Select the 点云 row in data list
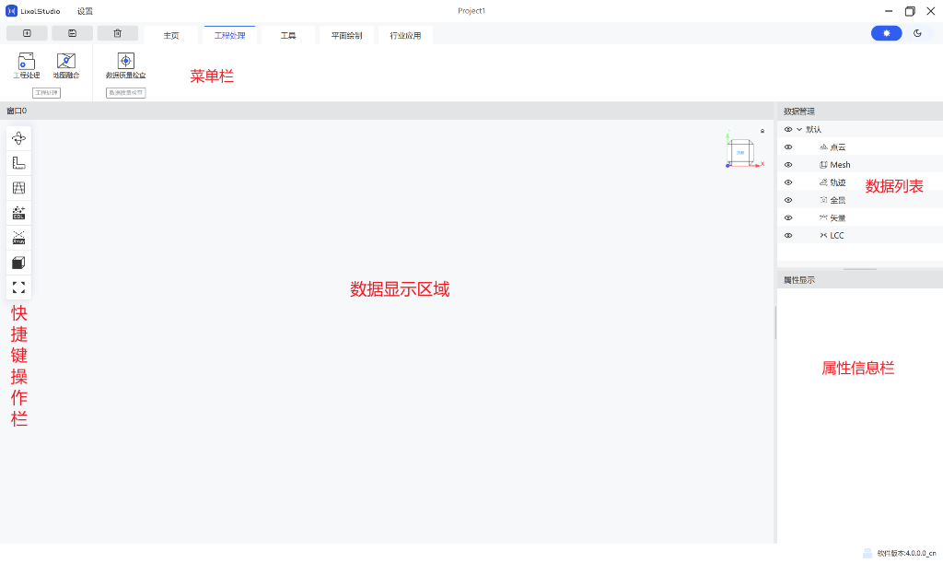This screenshot has height=563, width=943. (860, 147)
